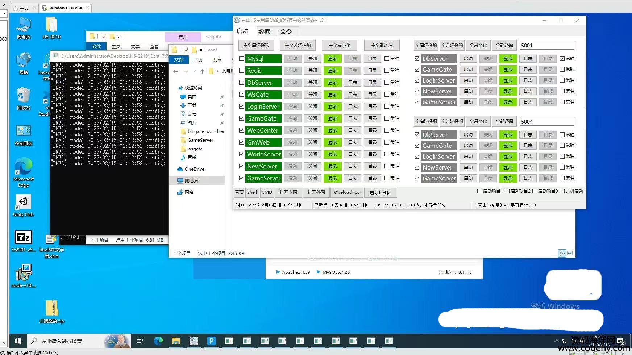Select the 管理 ribbon tab
This screenshot has height=355, width=632.
coord(183,37)
